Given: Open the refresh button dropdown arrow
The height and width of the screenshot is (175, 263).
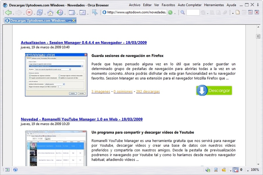Looking at the screenshot, I should coord(45,14).
